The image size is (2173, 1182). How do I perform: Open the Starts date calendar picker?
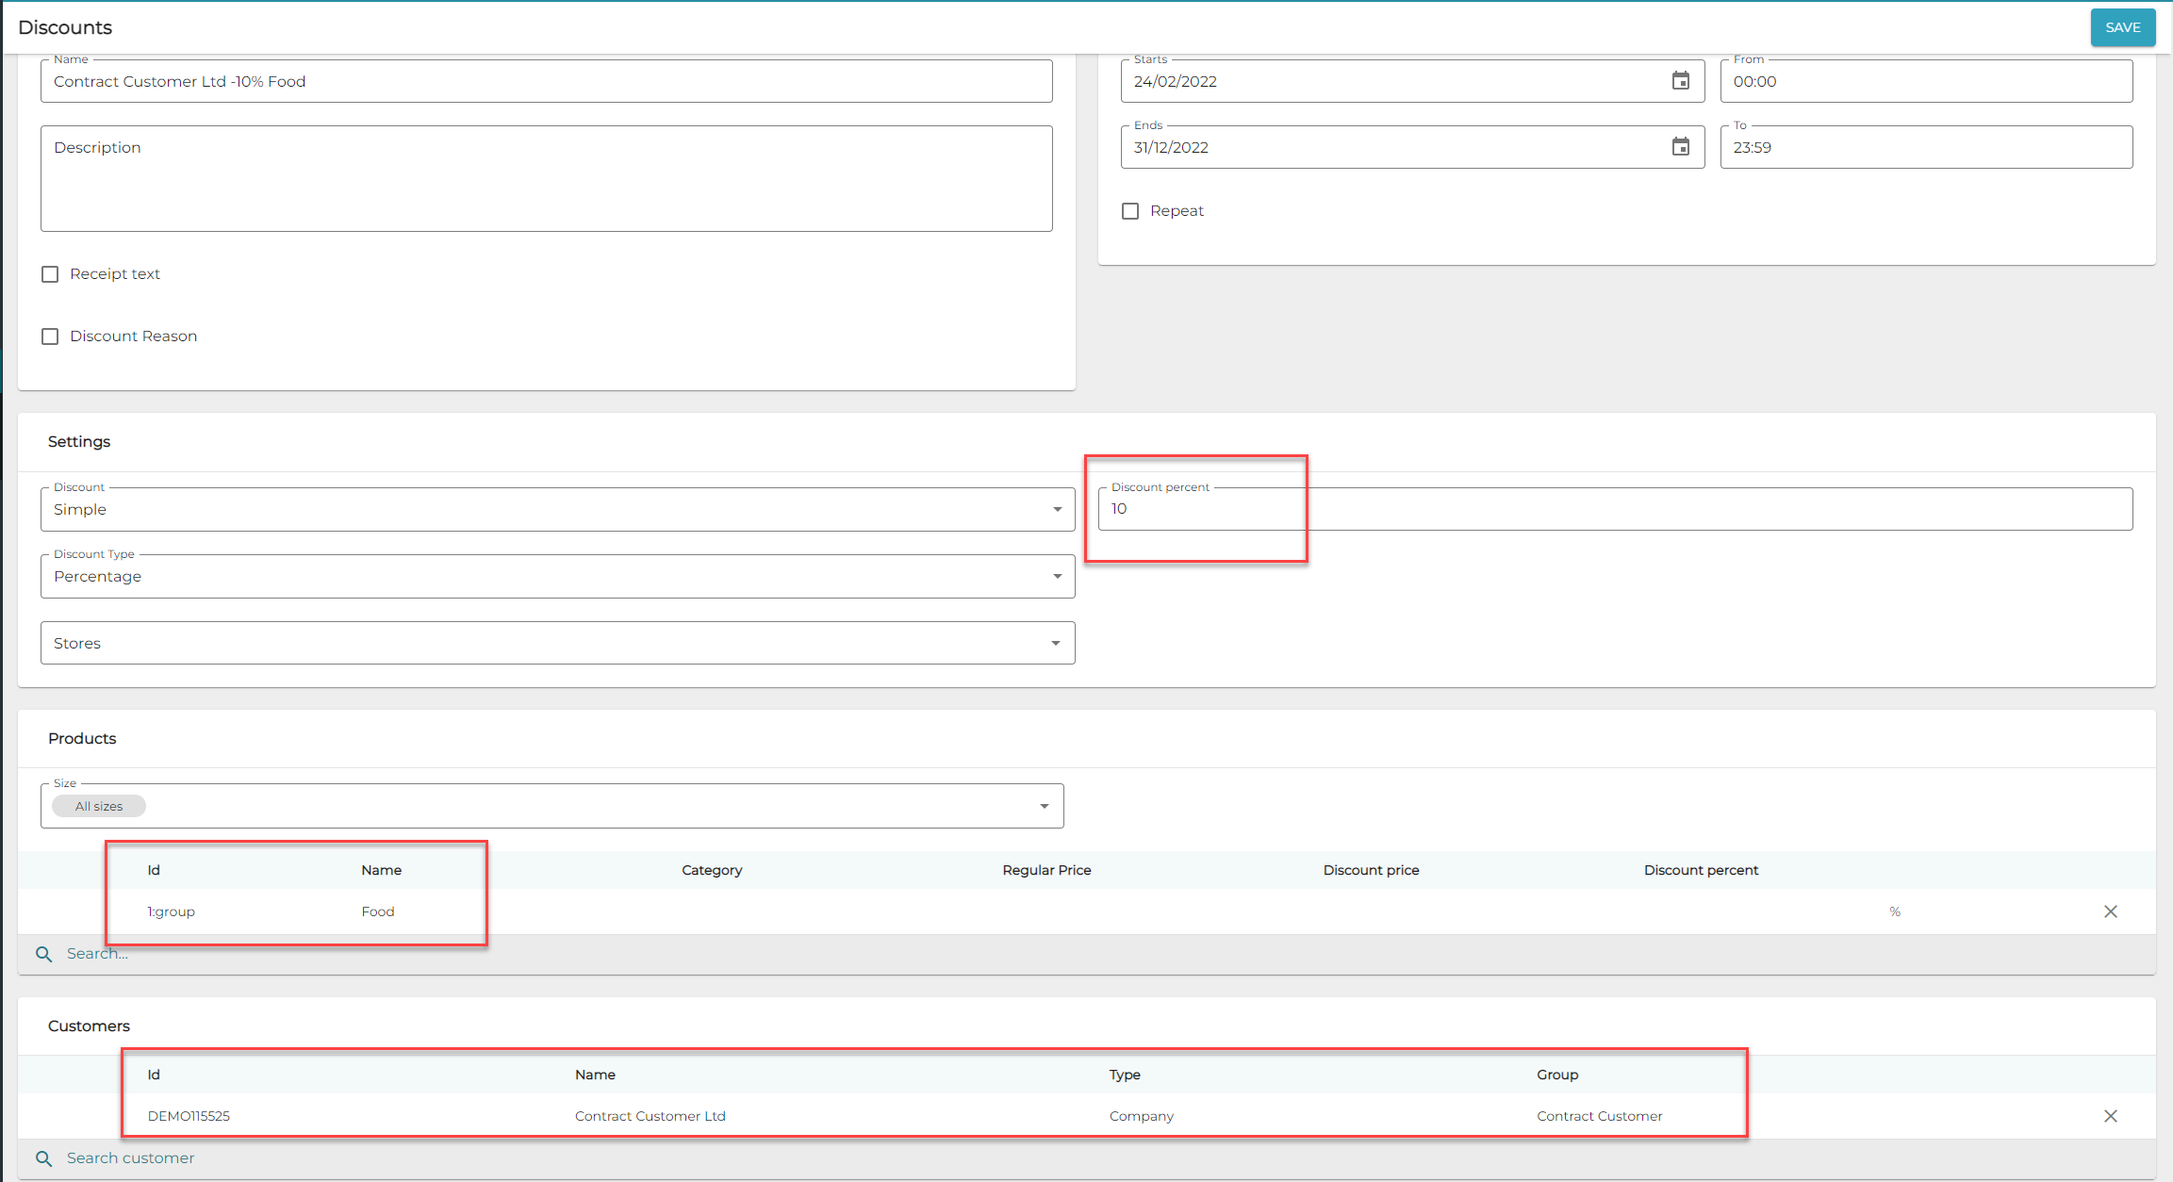click(x=1680, y=81)
